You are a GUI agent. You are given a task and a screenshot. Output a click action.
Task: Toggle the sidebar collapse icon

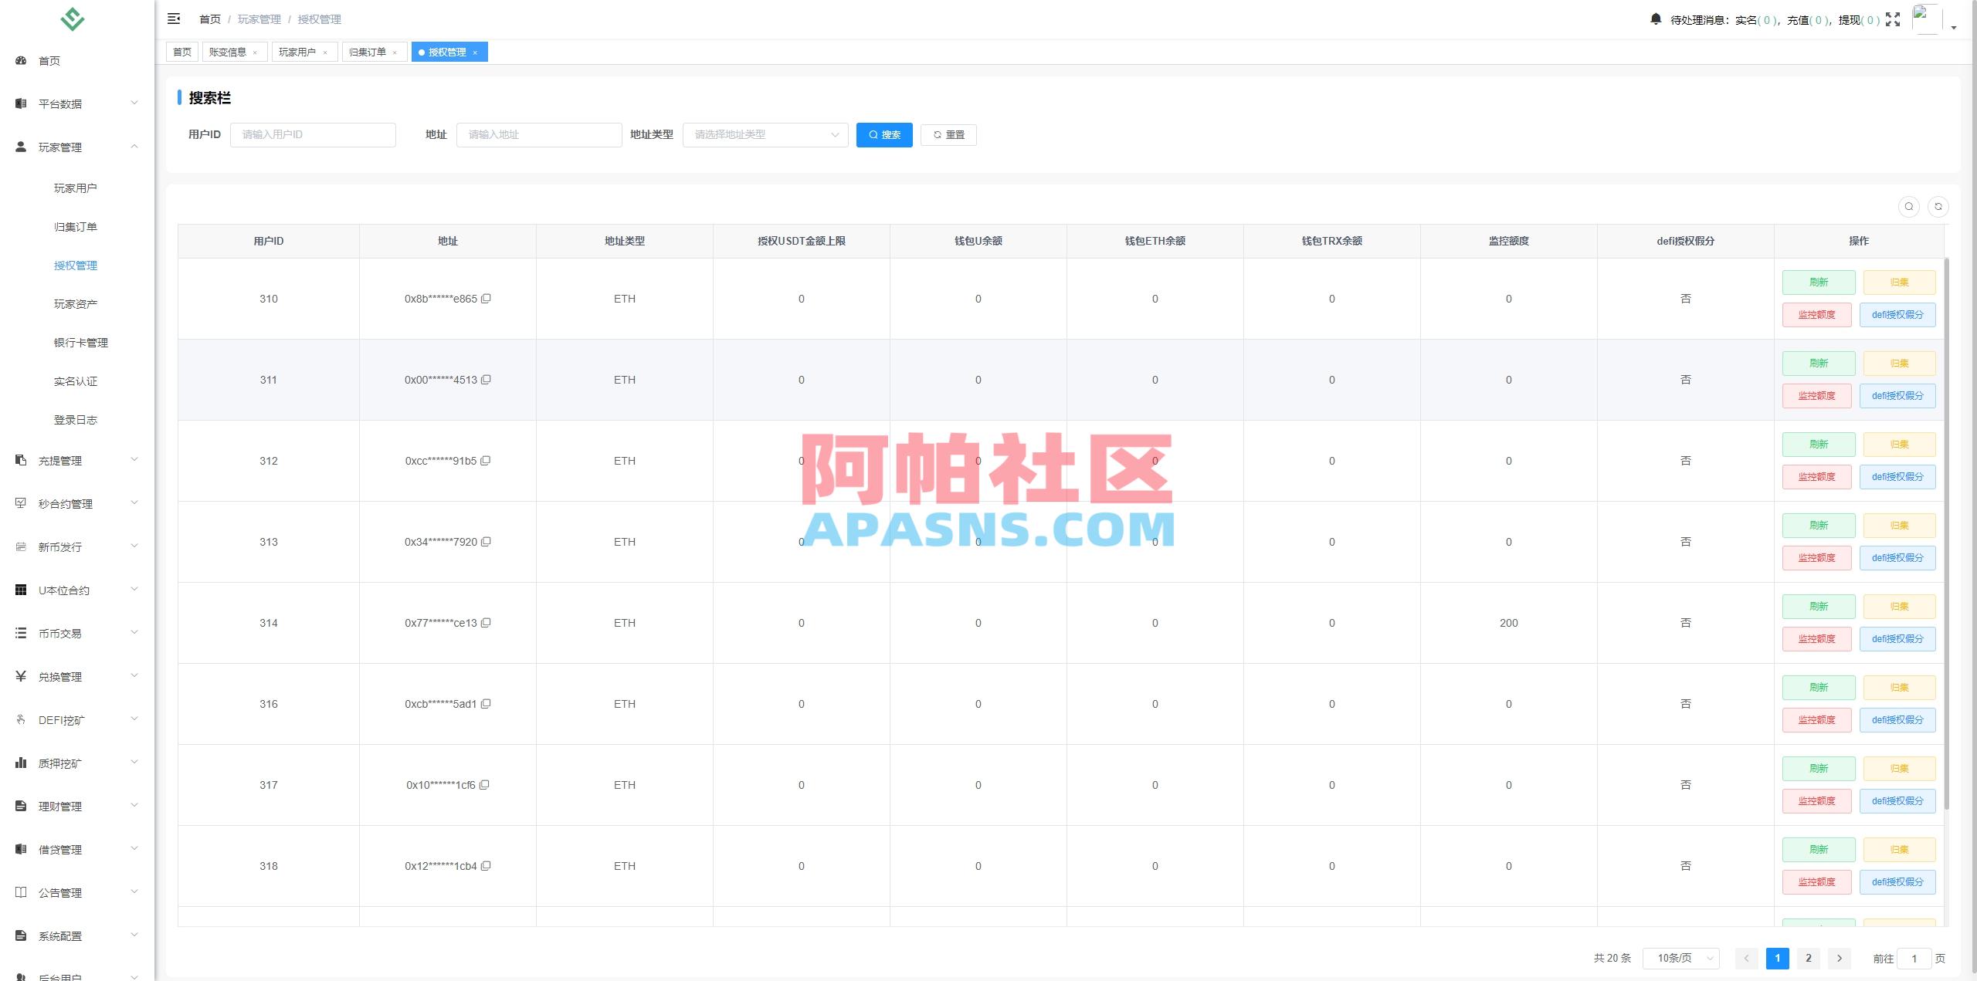(174, 18)
